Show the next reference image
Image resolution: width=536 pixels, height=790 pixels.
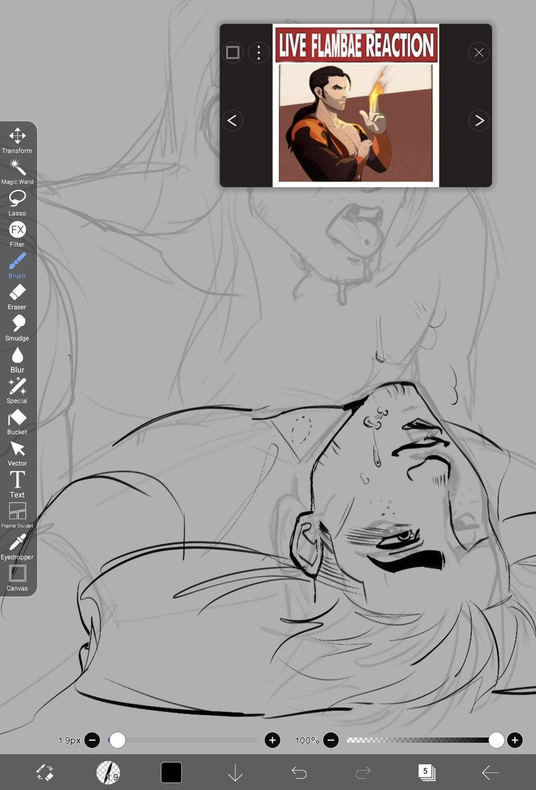pyautogui.click(x=479, y=121)
